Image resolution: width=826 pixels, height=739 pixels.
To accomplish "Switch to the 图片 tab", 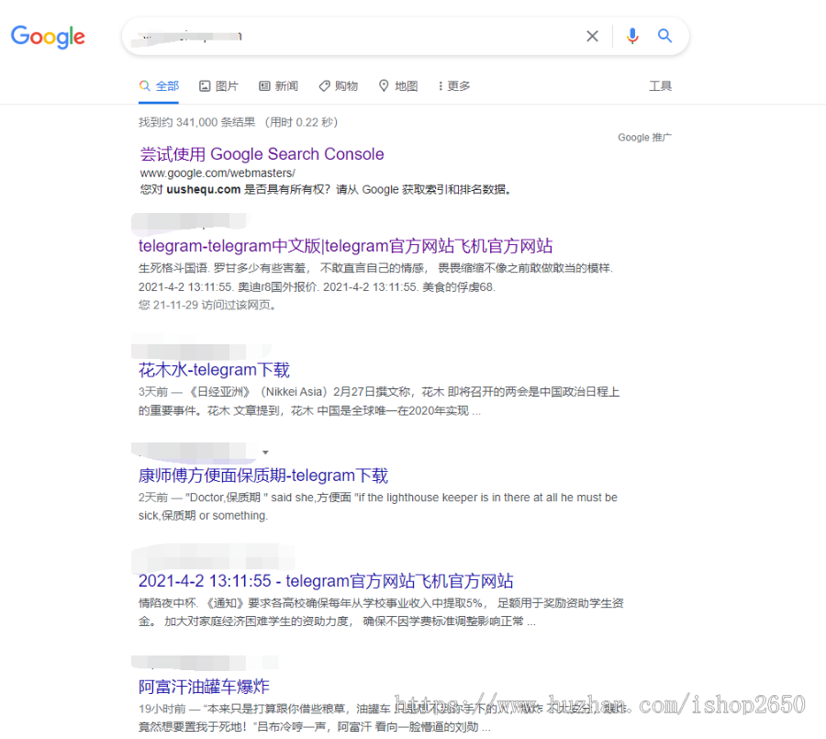I will [x=218, y=86].
